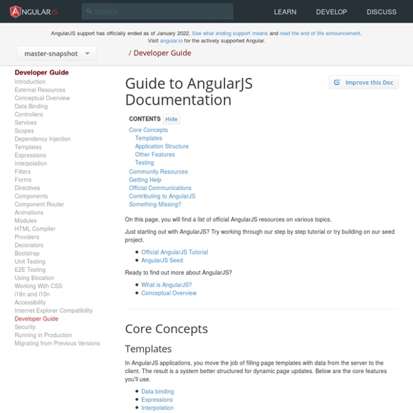Open Data Binding in the sidebar
413x413 pixels.
pyautogui.click(x=32, y=106)
